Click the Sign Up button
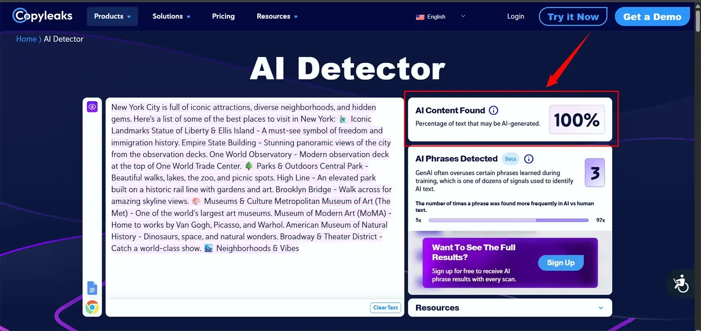701x331 pixels. pyautogui.click(x=561, y=262)
